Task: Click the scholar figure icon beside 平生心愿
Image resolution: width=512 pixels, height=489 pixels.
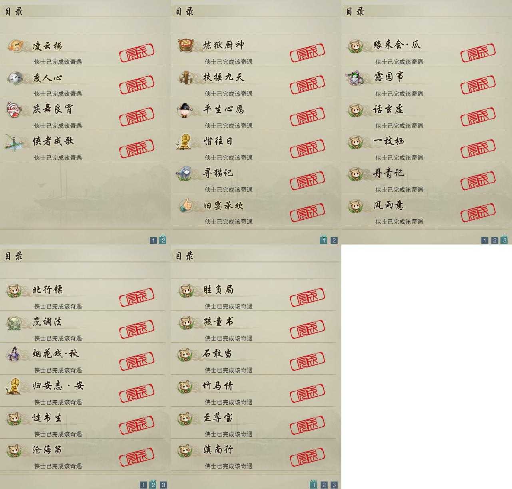Action: [x=185, y=110]
